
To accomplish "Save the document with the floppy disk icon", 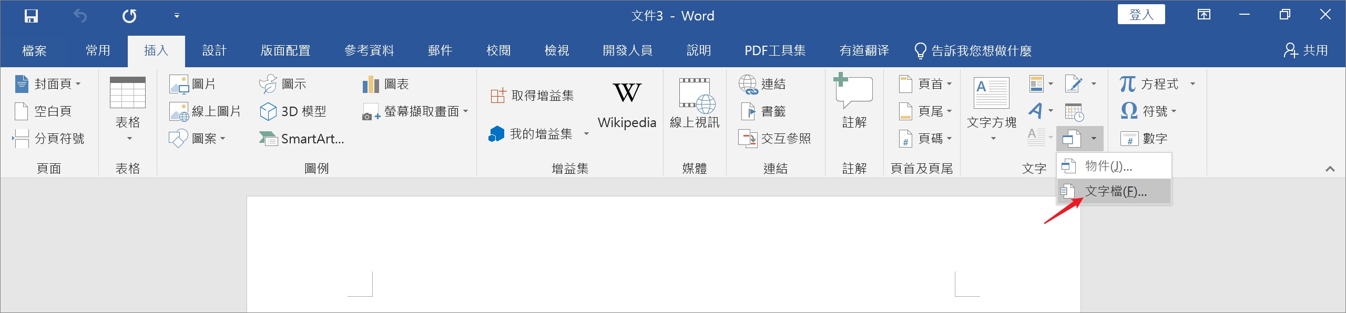I will [x=31, y=16].
